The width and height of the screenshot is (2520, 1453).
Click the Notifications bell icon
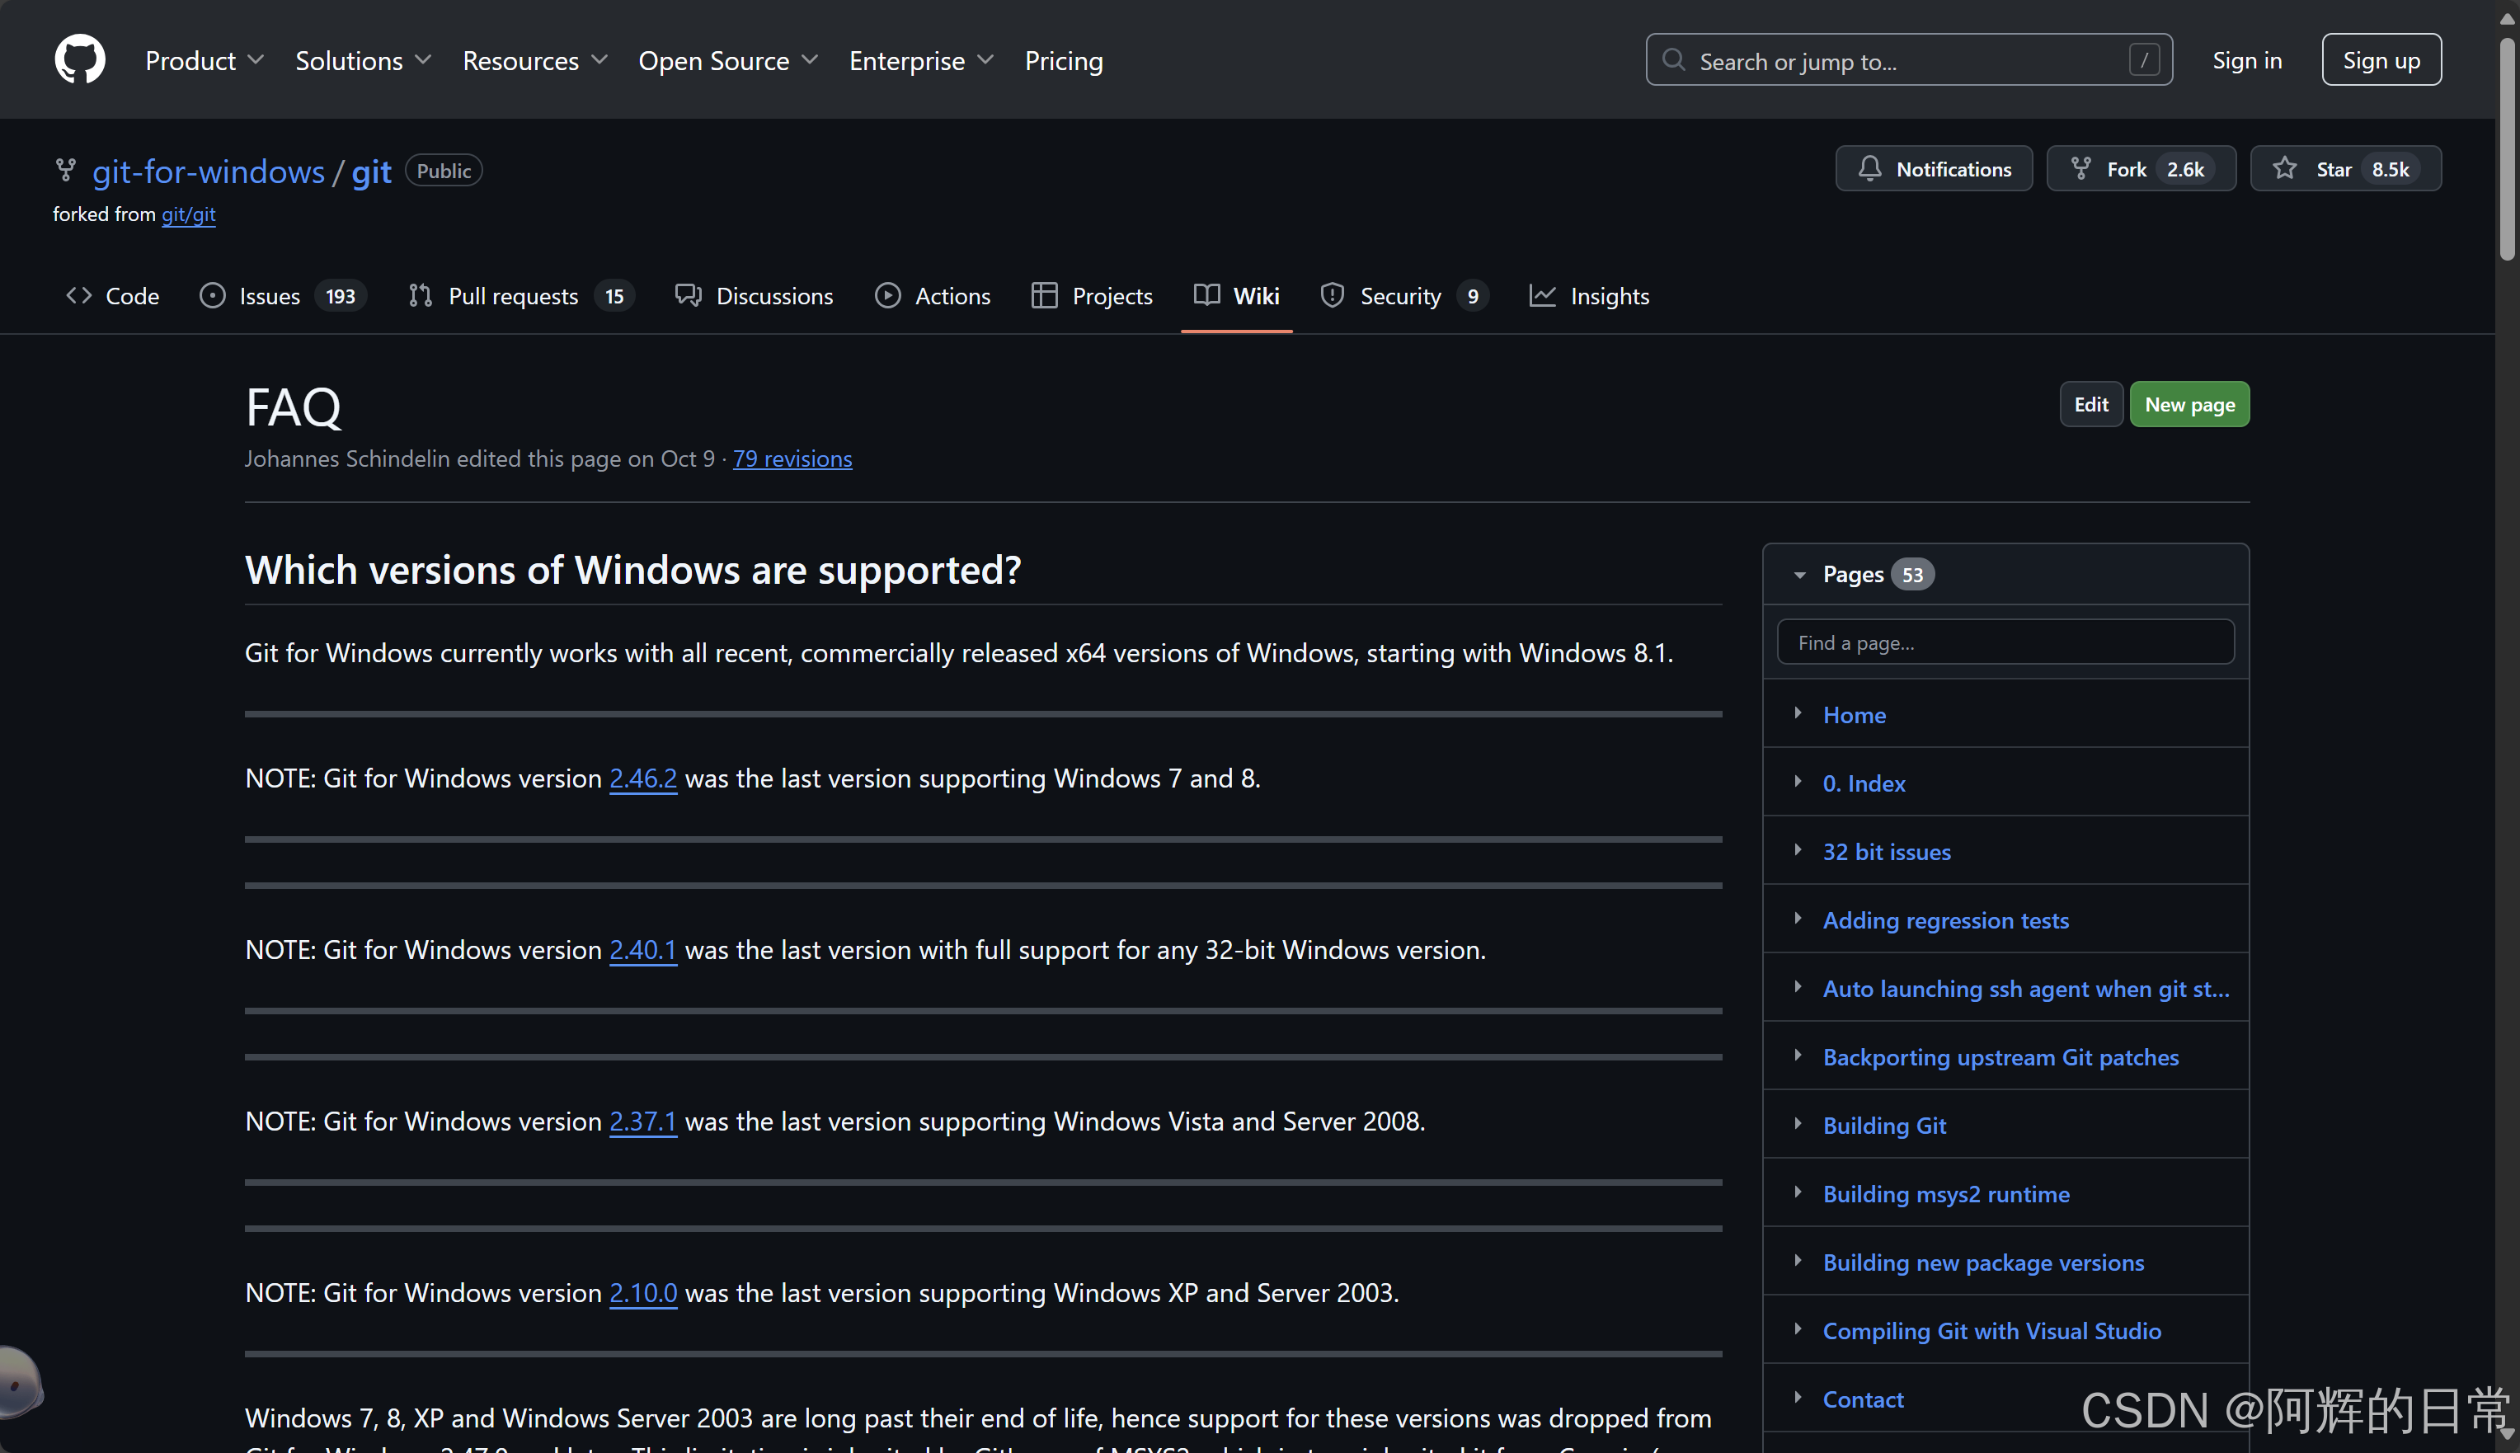1869,169
